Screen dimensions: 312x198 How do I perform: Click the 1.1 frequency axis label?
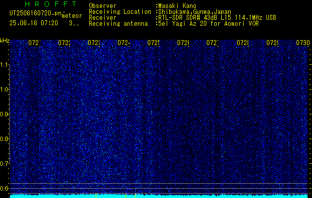[x=4, y=65]
